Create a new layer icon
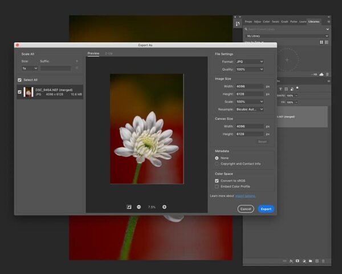342x274 pixels. tap(317, 261)
